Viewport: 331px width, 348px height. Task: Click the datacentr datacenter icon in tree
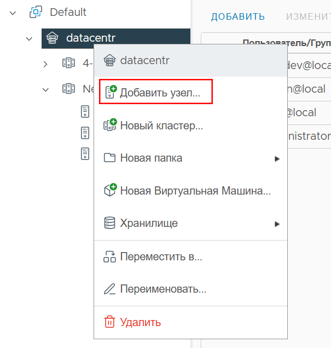52,38
